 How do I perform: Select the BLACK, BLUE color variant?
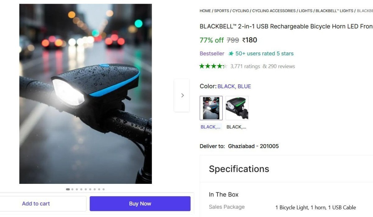[211, 108]
